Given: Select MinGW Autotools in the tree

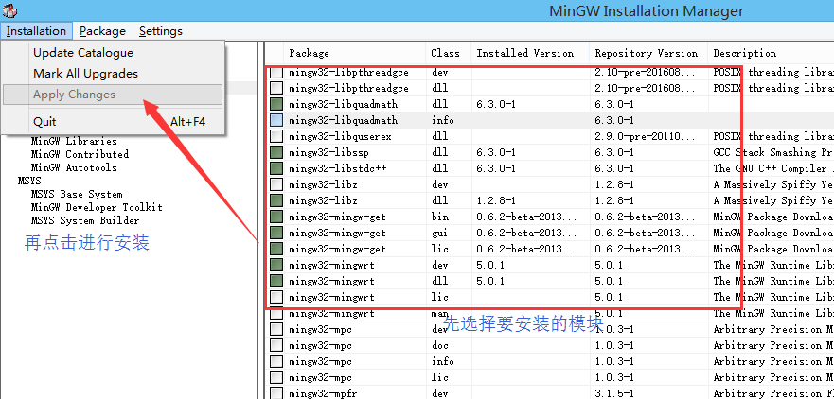Looking at the screenshot, I should pos(74,168).
